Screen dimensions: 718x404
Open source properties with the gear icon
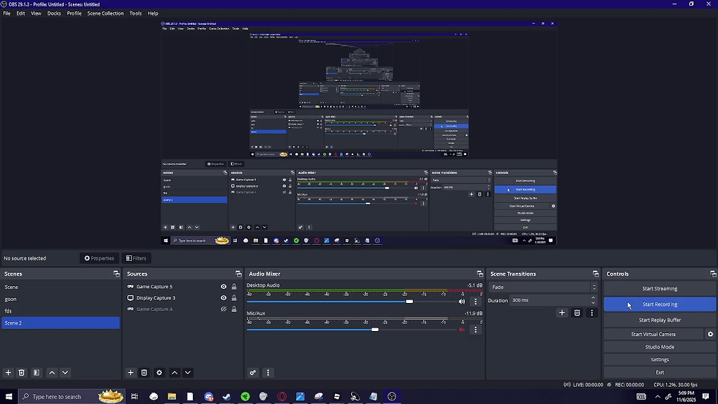[159, 372]
